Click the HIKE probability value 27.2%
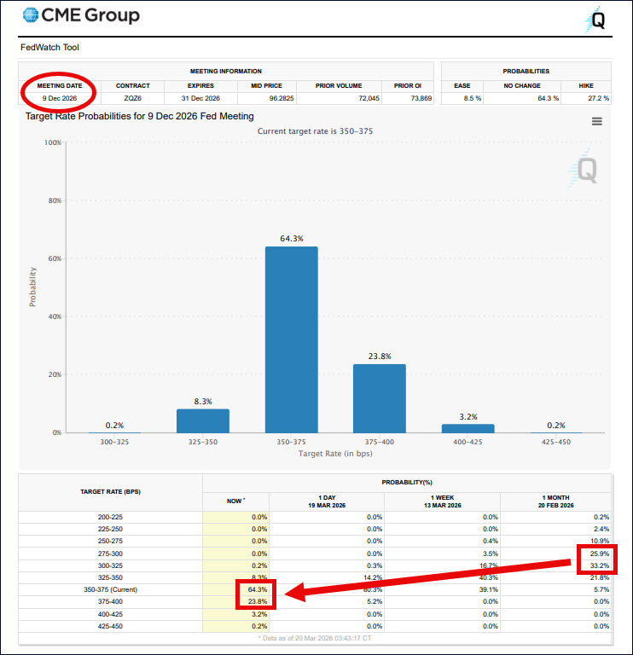The width and height of the screenshot is (633, 655). (x=598, y=99)
